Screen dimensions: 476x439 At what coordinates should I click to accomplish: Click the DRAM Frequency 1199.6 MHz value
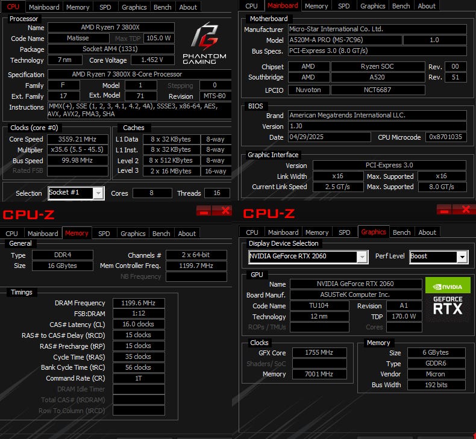tap(139, 303)
